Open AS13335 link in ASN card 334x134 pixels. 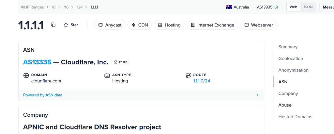[x=37, y=62]
